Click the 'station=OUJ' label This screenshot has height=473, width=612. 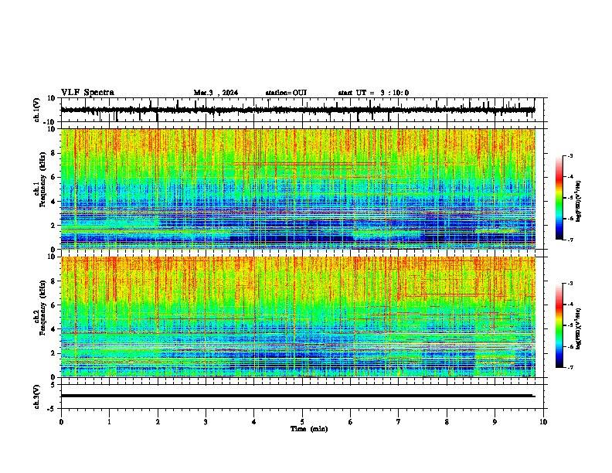[286, 93]
